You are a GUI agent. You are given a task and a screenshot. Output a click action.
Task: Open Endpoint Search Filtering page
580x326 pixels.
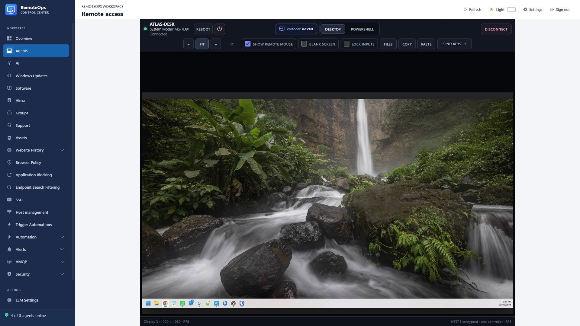36,187
